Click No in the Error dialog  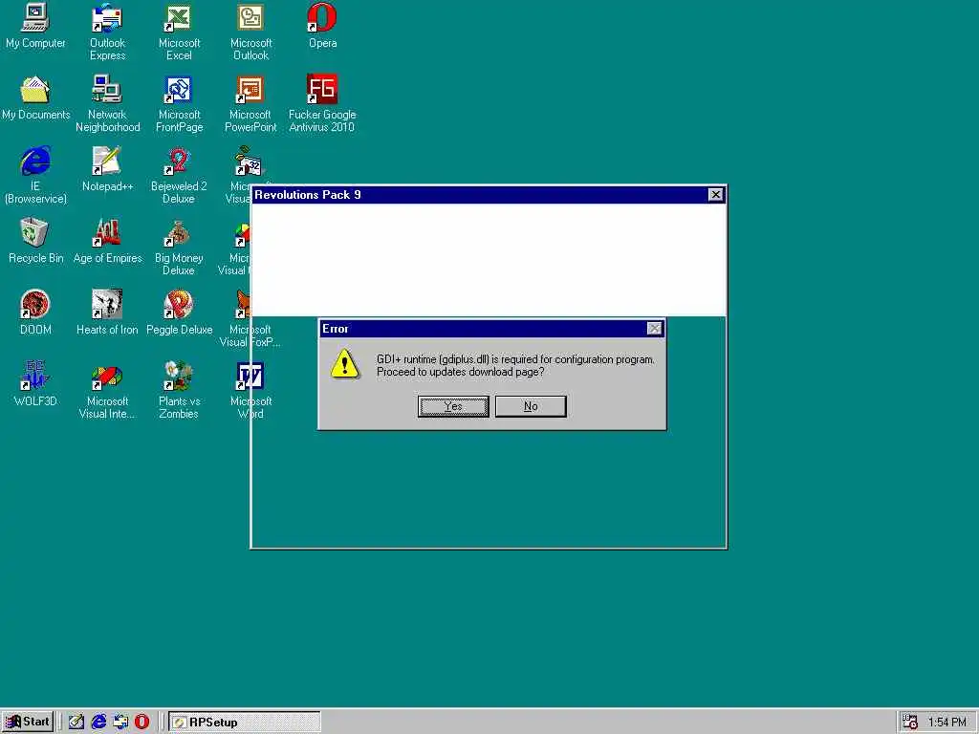(531, 406)
